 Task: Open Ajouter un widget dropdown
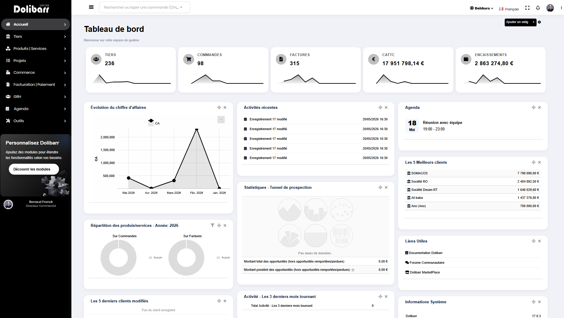(520, 22)
